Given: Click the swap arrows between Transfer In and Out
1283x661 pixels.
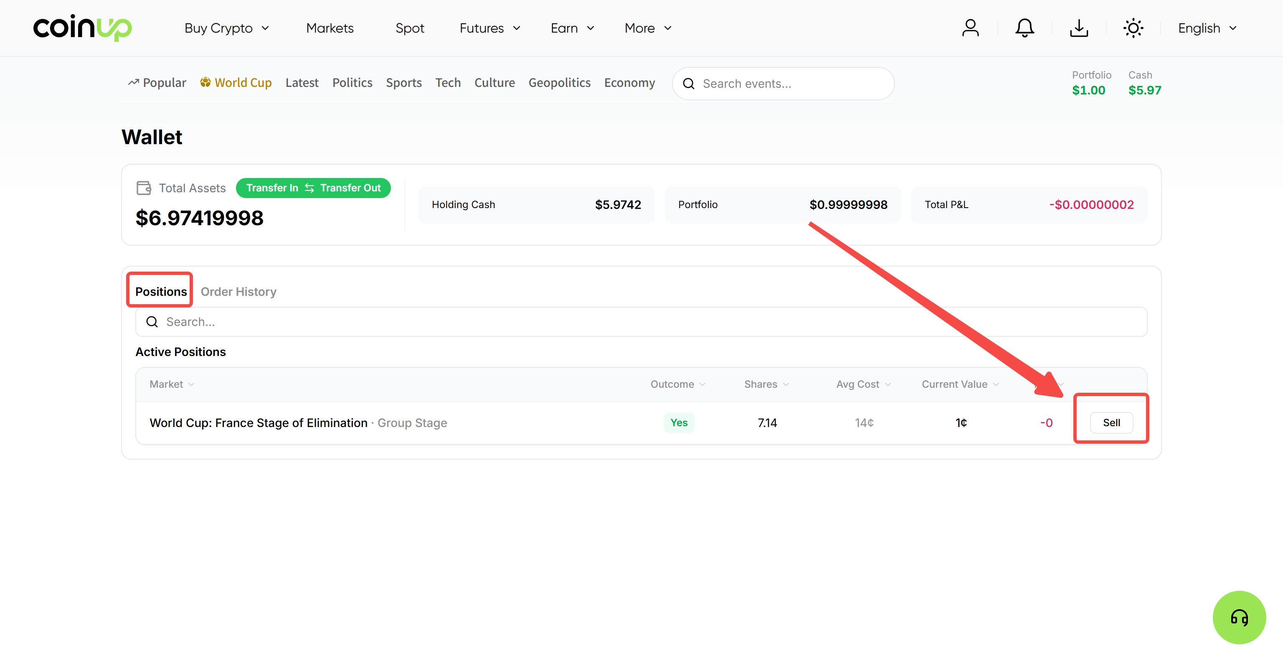Looking at the screenshot, I should tap(309, 188).
